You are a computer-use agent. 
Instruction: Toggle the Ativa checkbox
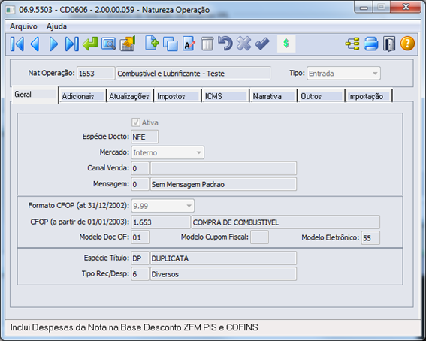pyautogui.click(x=135, y=122)
